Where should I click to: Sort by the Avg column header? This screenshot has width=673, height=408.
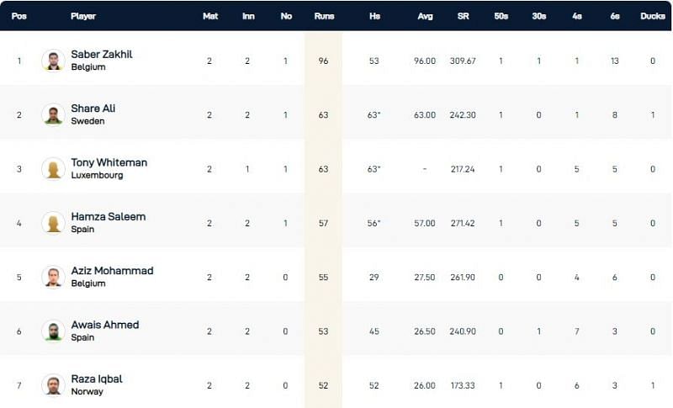point(425,16)
